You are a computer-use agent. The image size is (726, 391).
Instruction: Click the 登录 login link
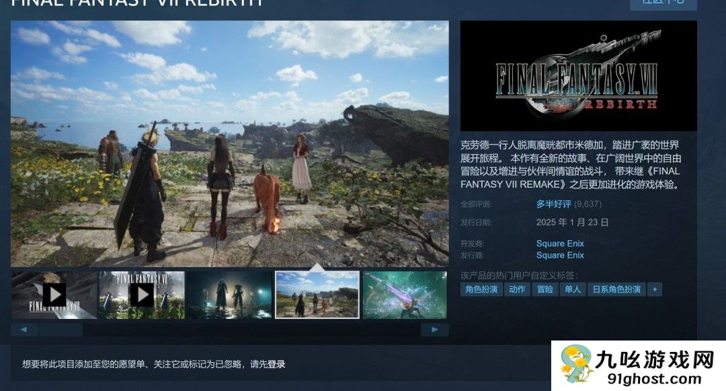[276, 363]
